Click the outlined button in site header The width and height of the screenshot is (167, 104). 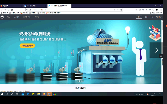pos(139,17)
